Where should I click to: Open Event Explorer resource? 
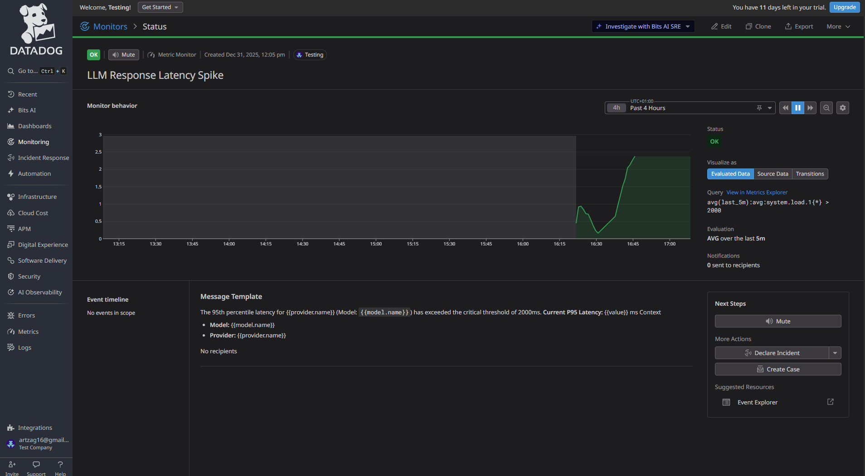757,402
